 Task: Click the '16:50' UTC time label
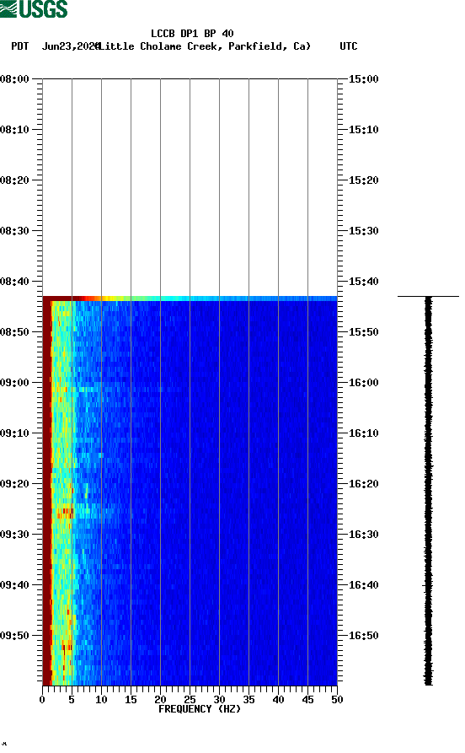point(363,635)
